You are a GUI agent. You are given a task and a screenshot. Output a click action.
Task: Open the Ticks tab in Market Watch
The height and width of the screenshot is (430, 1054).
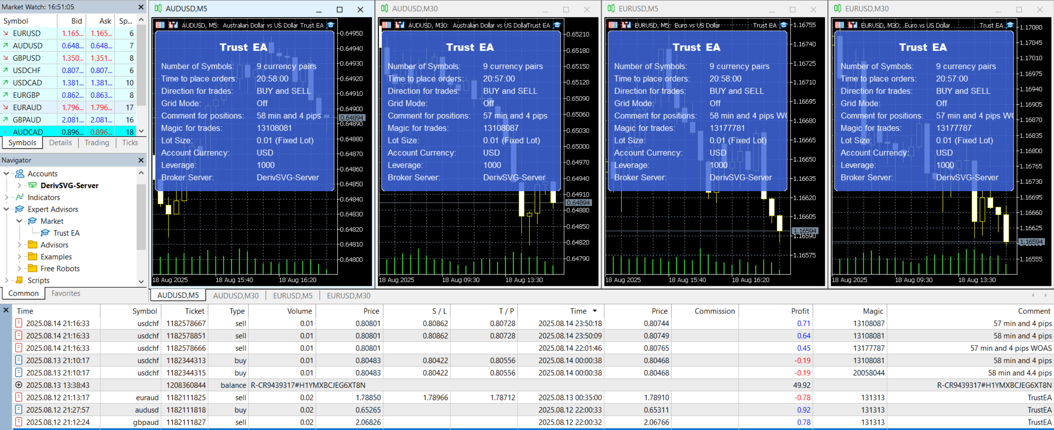[130, 143]
